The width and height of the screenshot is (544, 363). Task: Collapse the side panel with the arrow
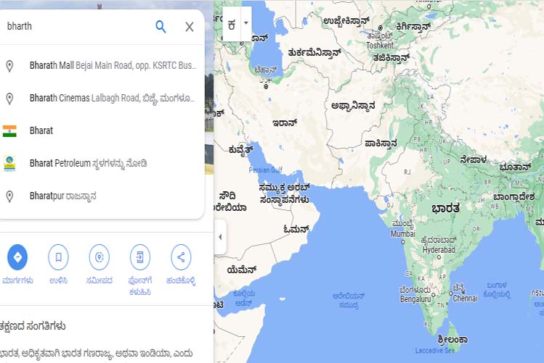(220, 237)
